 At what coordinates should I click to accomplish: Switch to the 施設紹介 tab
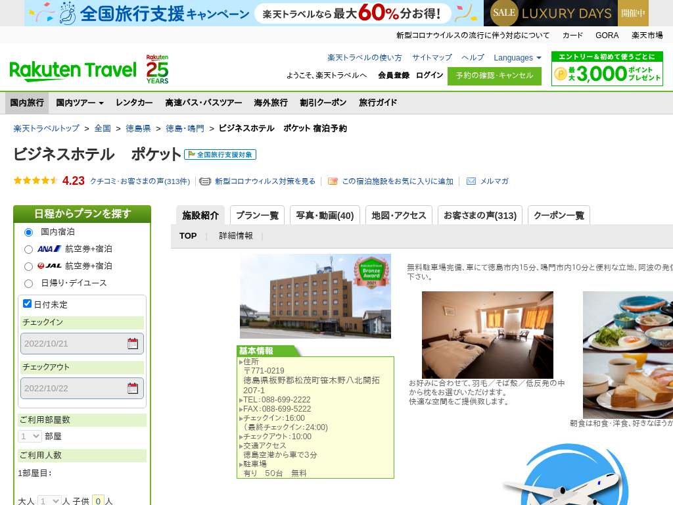coord(200,215)
